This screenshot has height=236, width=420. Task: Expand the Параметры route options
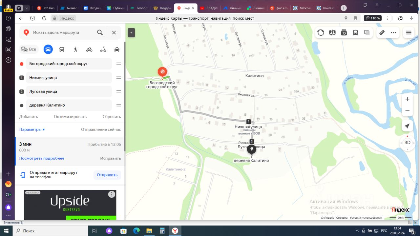[32, 129]
